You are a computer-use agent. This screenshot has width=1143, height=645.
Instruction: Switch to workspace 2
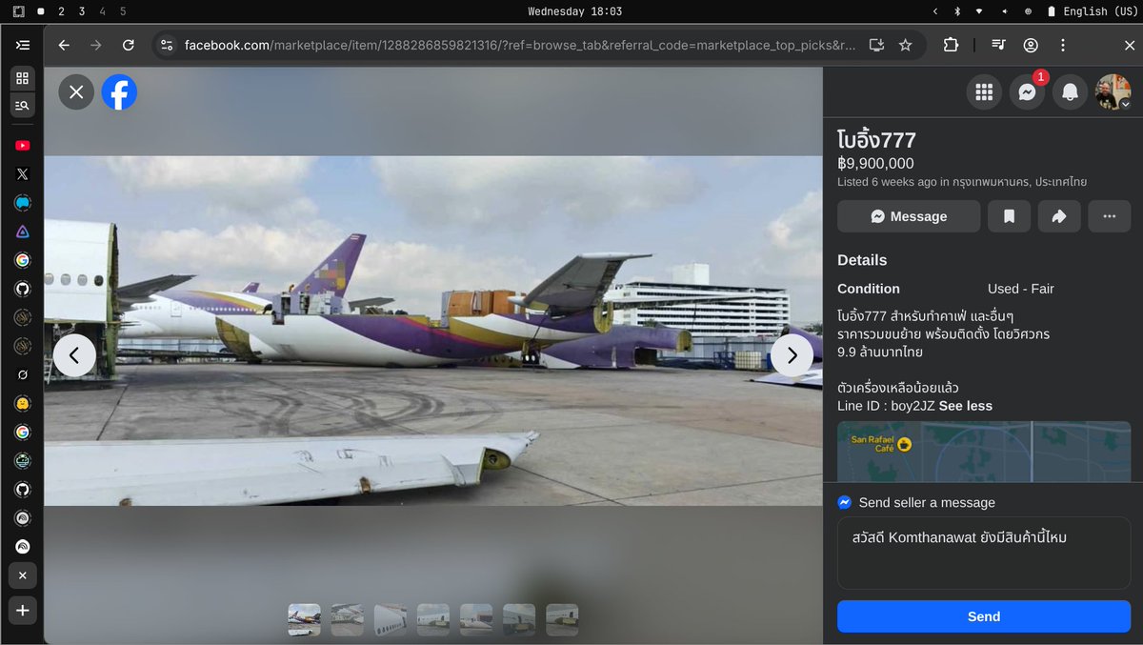pyautogui.click(x=61, y=11)
